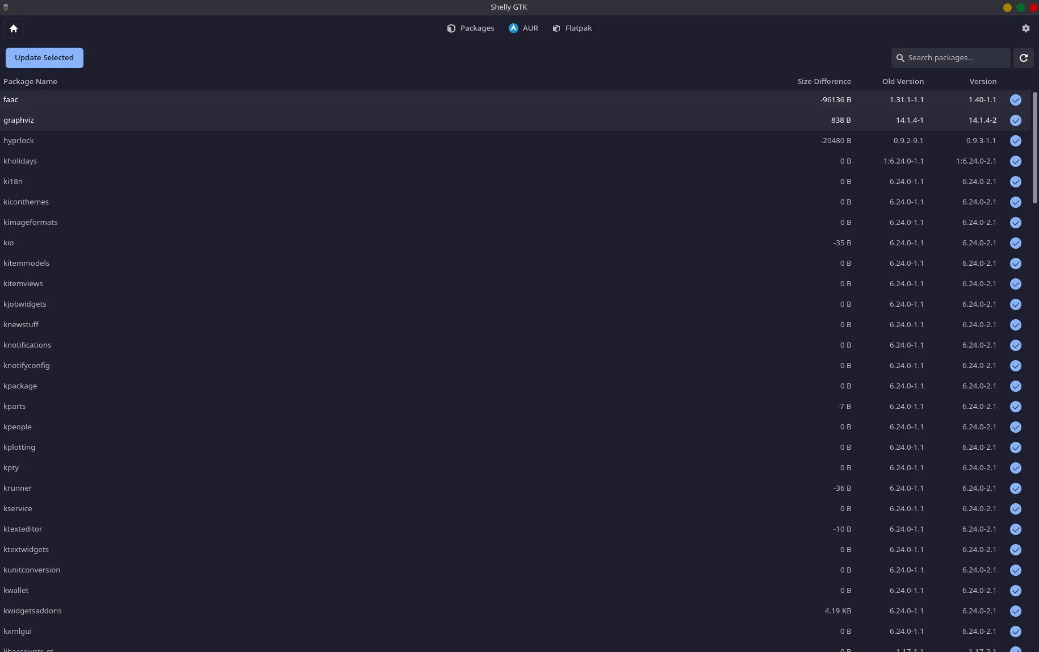Click app icon in the title bar
The image size is (1039, 652).
[x=6, y=7]
